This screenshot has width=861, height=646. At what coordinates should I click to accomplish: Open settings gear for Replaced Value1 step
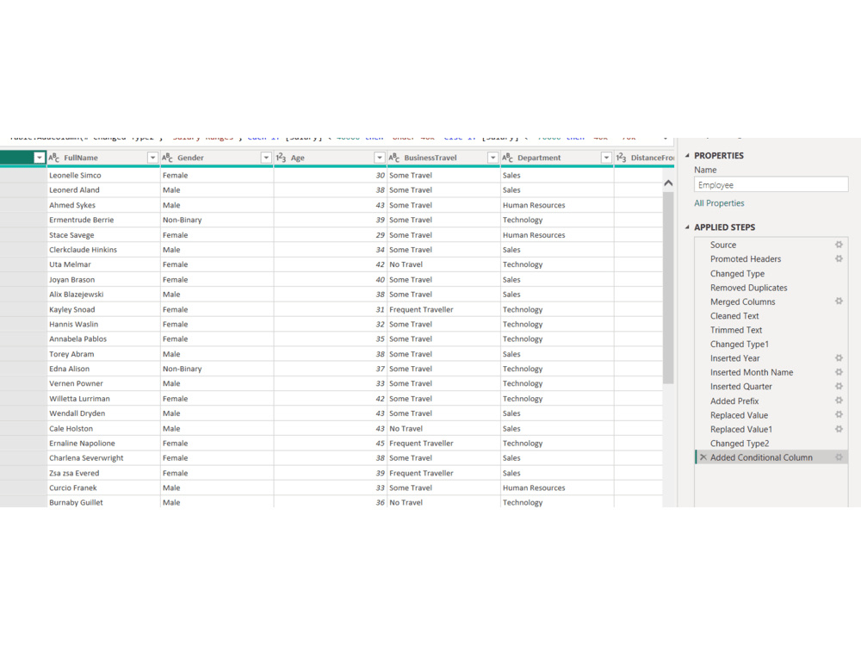point(839,429)
